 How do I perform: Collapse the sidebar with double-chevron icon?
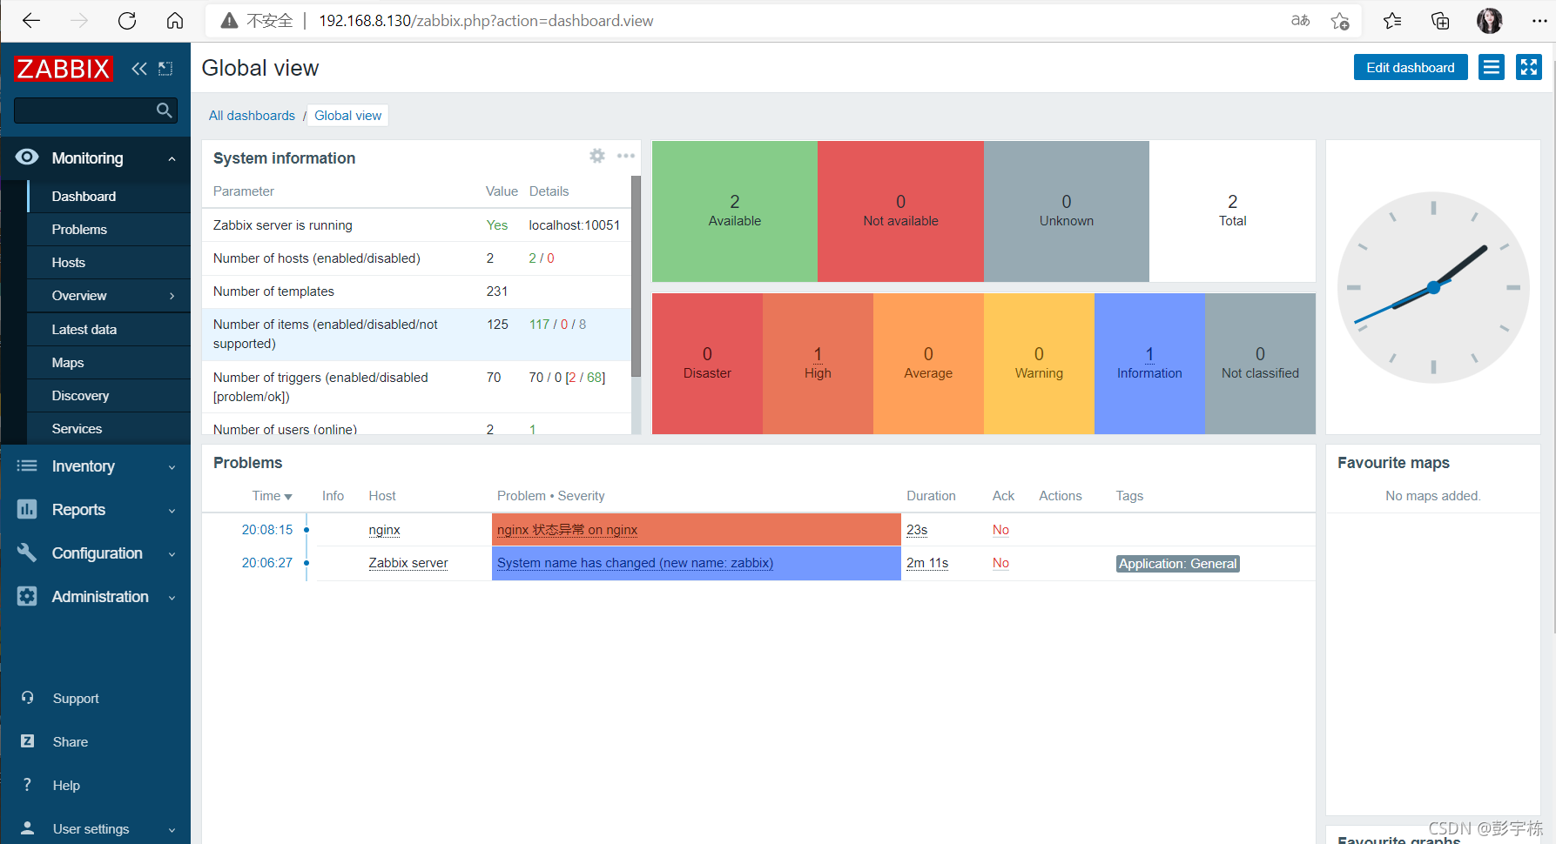pos(139,69)
